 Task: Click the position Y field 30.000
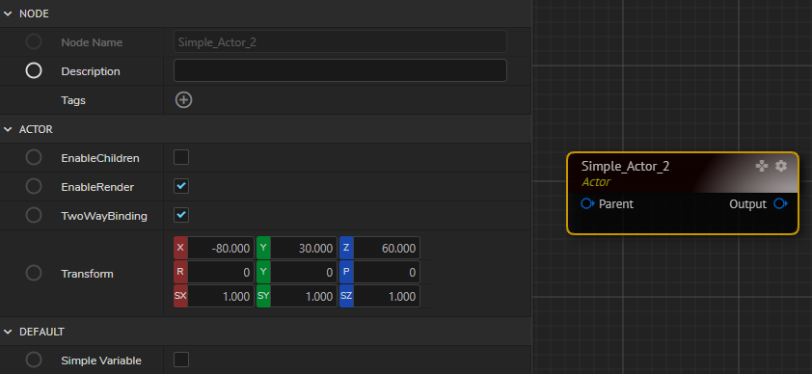(x=304, y=249)
